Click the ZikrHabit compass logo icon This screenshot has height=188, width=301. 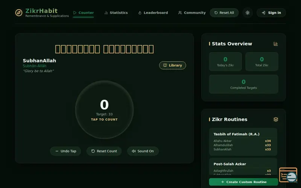(x=19, y=13)
